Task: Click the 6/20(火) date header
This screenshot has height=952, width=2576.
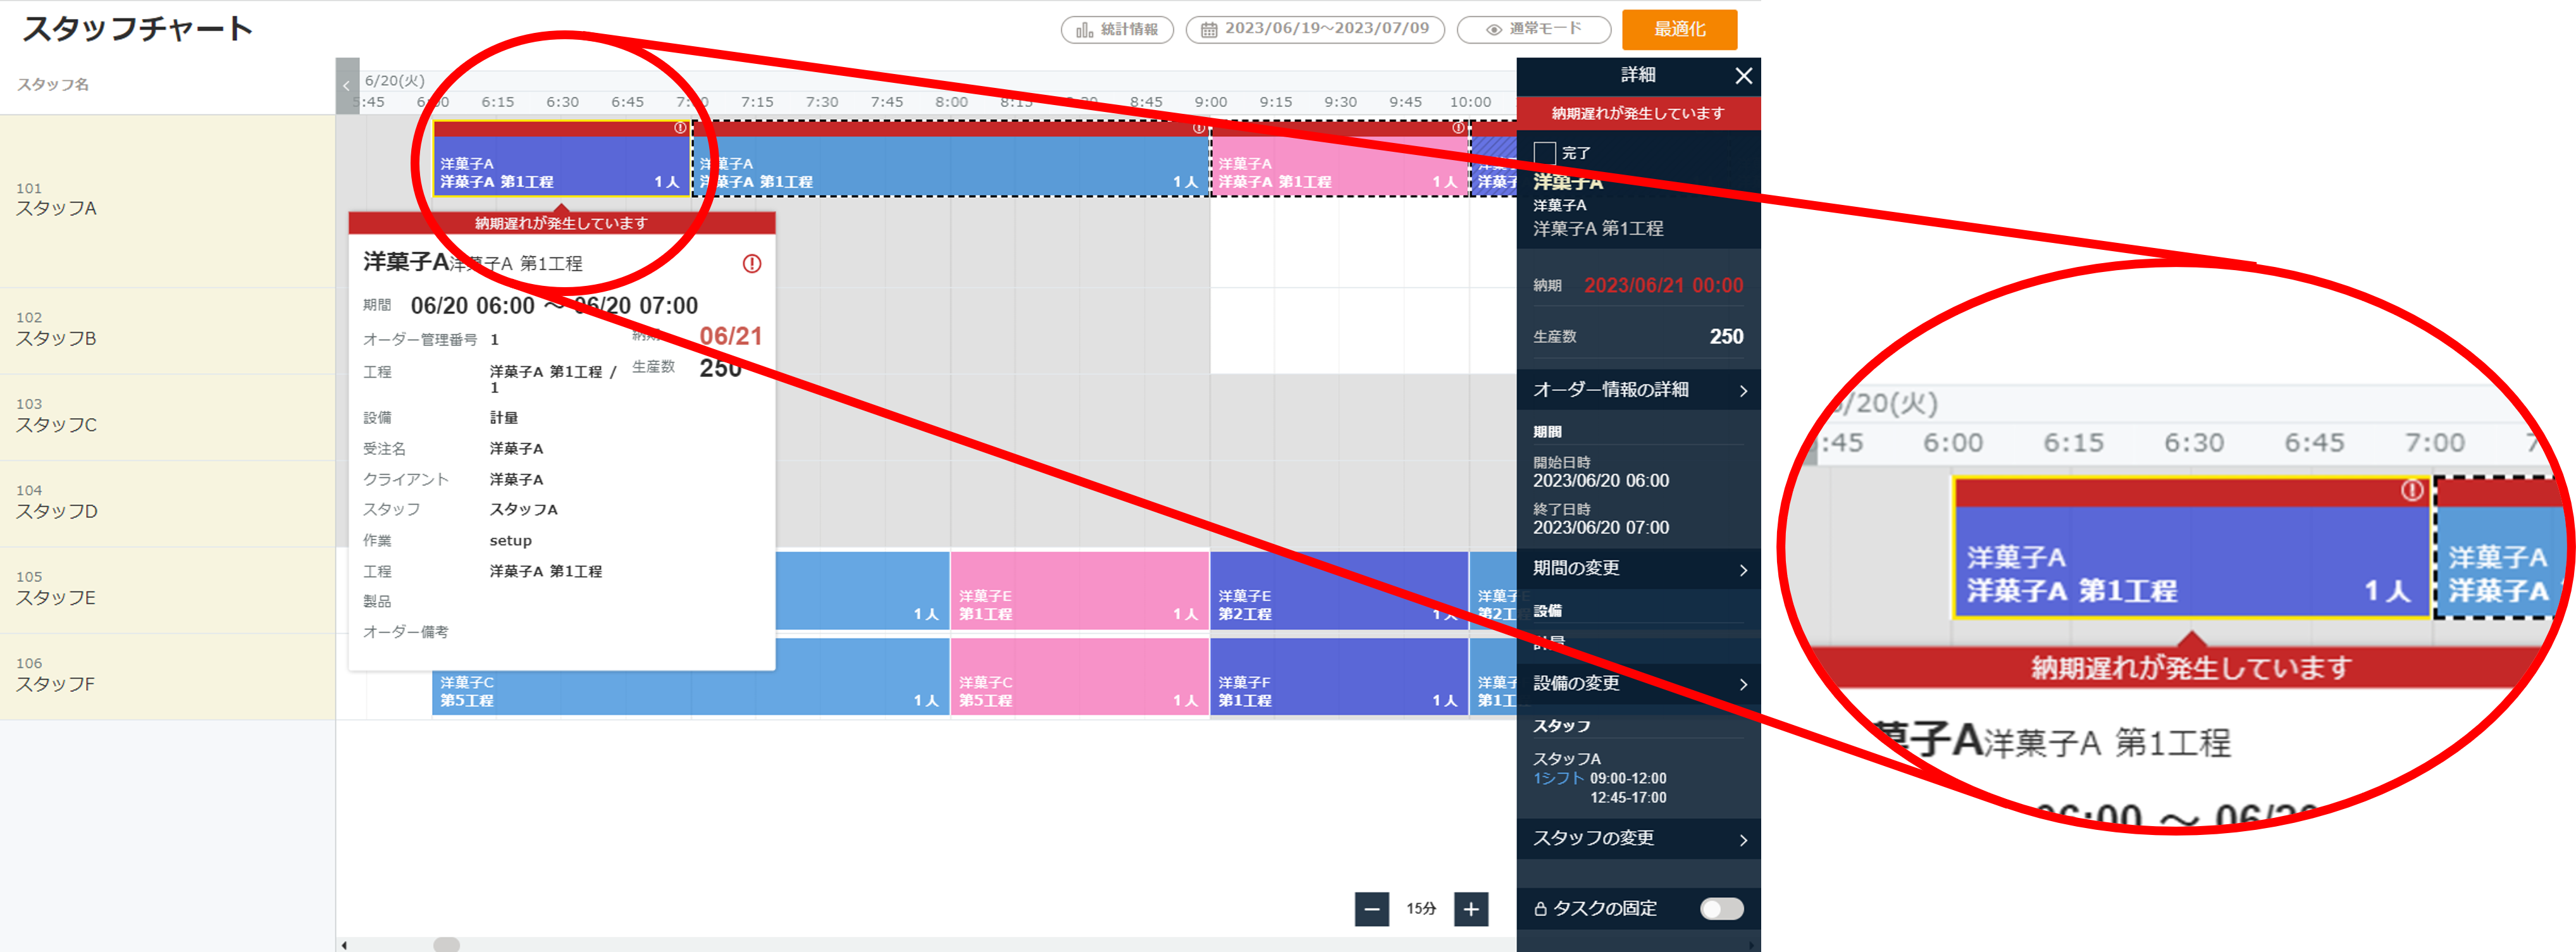Action: pos(395,80)
